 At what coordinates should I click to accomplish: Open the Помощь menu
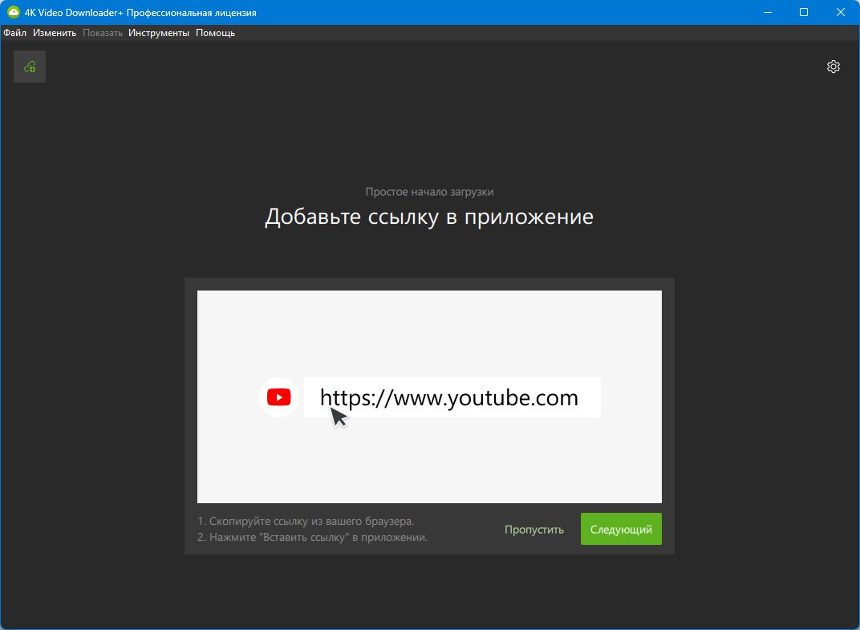coord(216,33)
